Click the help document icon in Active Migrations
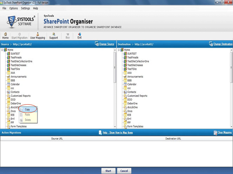 (100, 133)
